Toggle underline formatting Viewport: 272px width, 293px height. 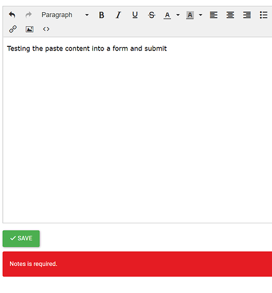click(x=135, y=15)
